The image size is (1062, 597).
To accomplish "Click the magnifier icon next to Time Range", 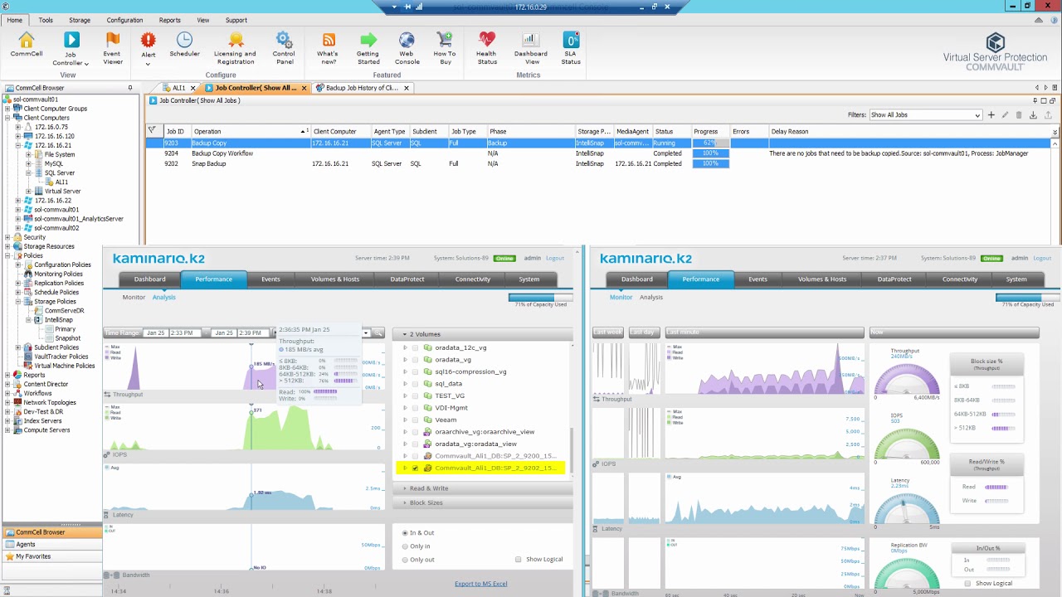I will 378,333.
